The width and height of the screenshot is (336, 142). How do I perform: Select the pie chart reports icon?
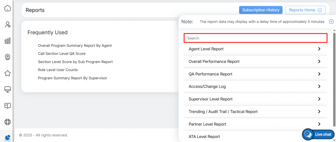click(x=7, y=137)
